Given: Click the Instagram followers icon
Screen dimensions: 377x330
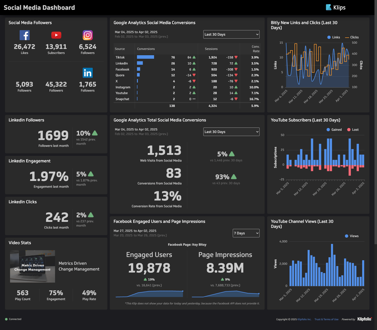Looking at the screenshot, I should pos(88,35).
